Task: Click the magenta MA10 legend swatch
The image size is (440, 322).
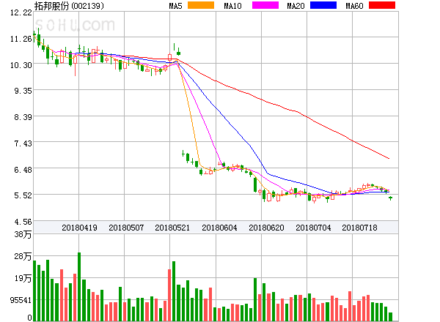Action: 265,5
